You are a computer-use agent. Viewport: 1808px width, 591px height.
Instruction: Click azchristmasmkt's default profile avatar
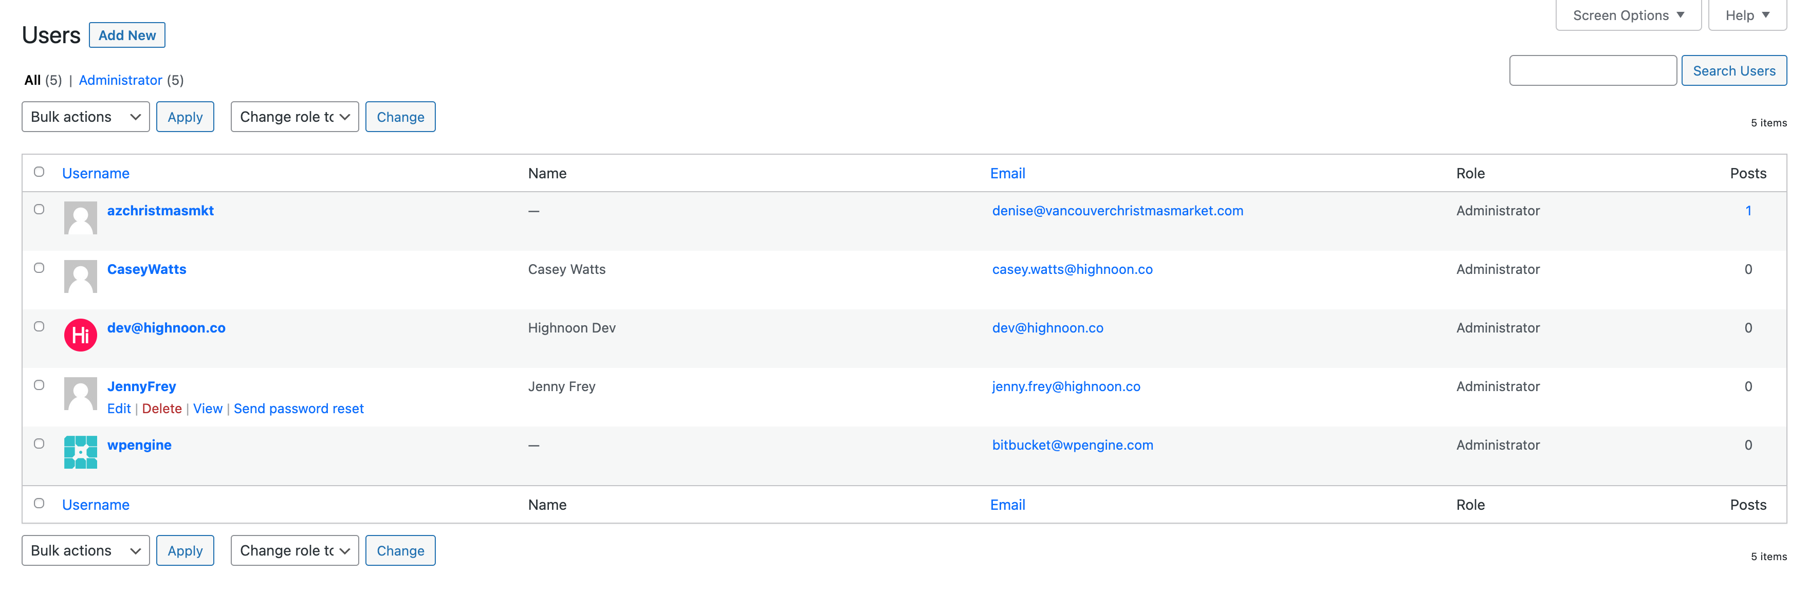81,217
